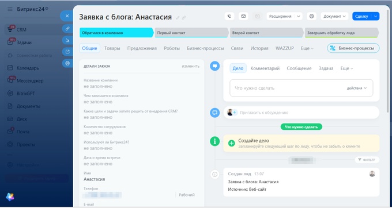Open Почта in the left sidebar
This screenshot has height=208, width=392.
22,132
